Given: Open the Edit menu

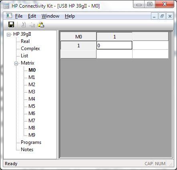Looking at the screenshot, I should point(32,16).
